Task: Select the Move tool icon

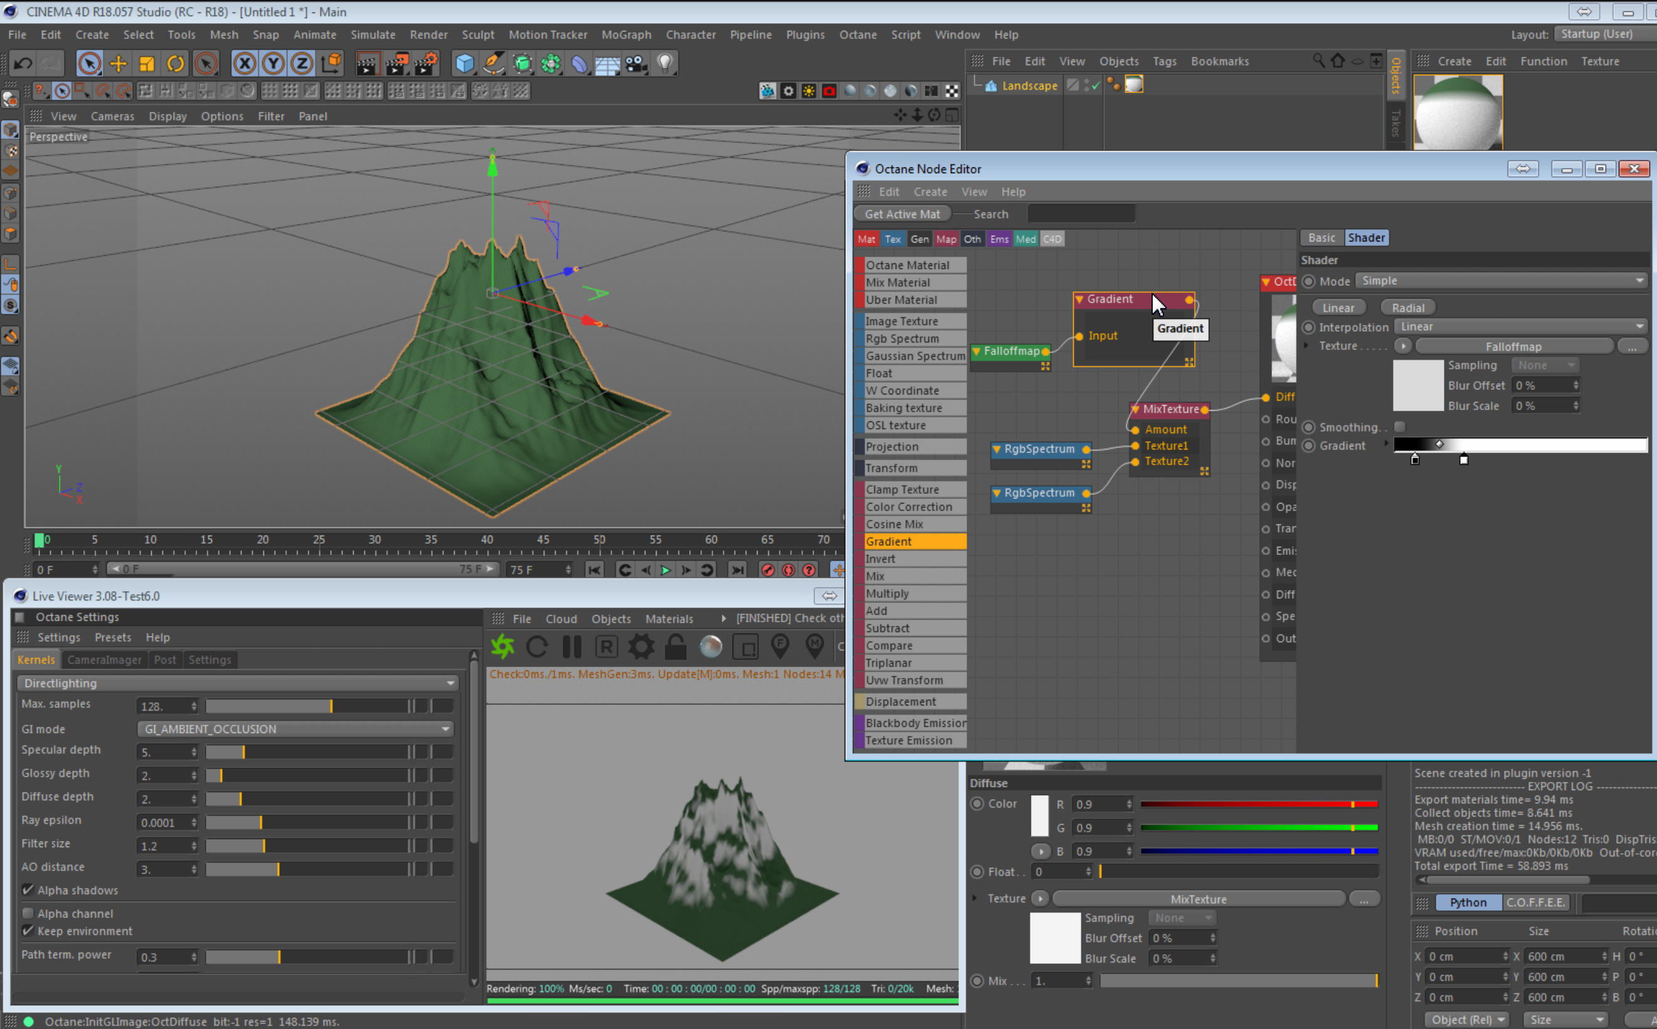Action: [x=119, y=63]
